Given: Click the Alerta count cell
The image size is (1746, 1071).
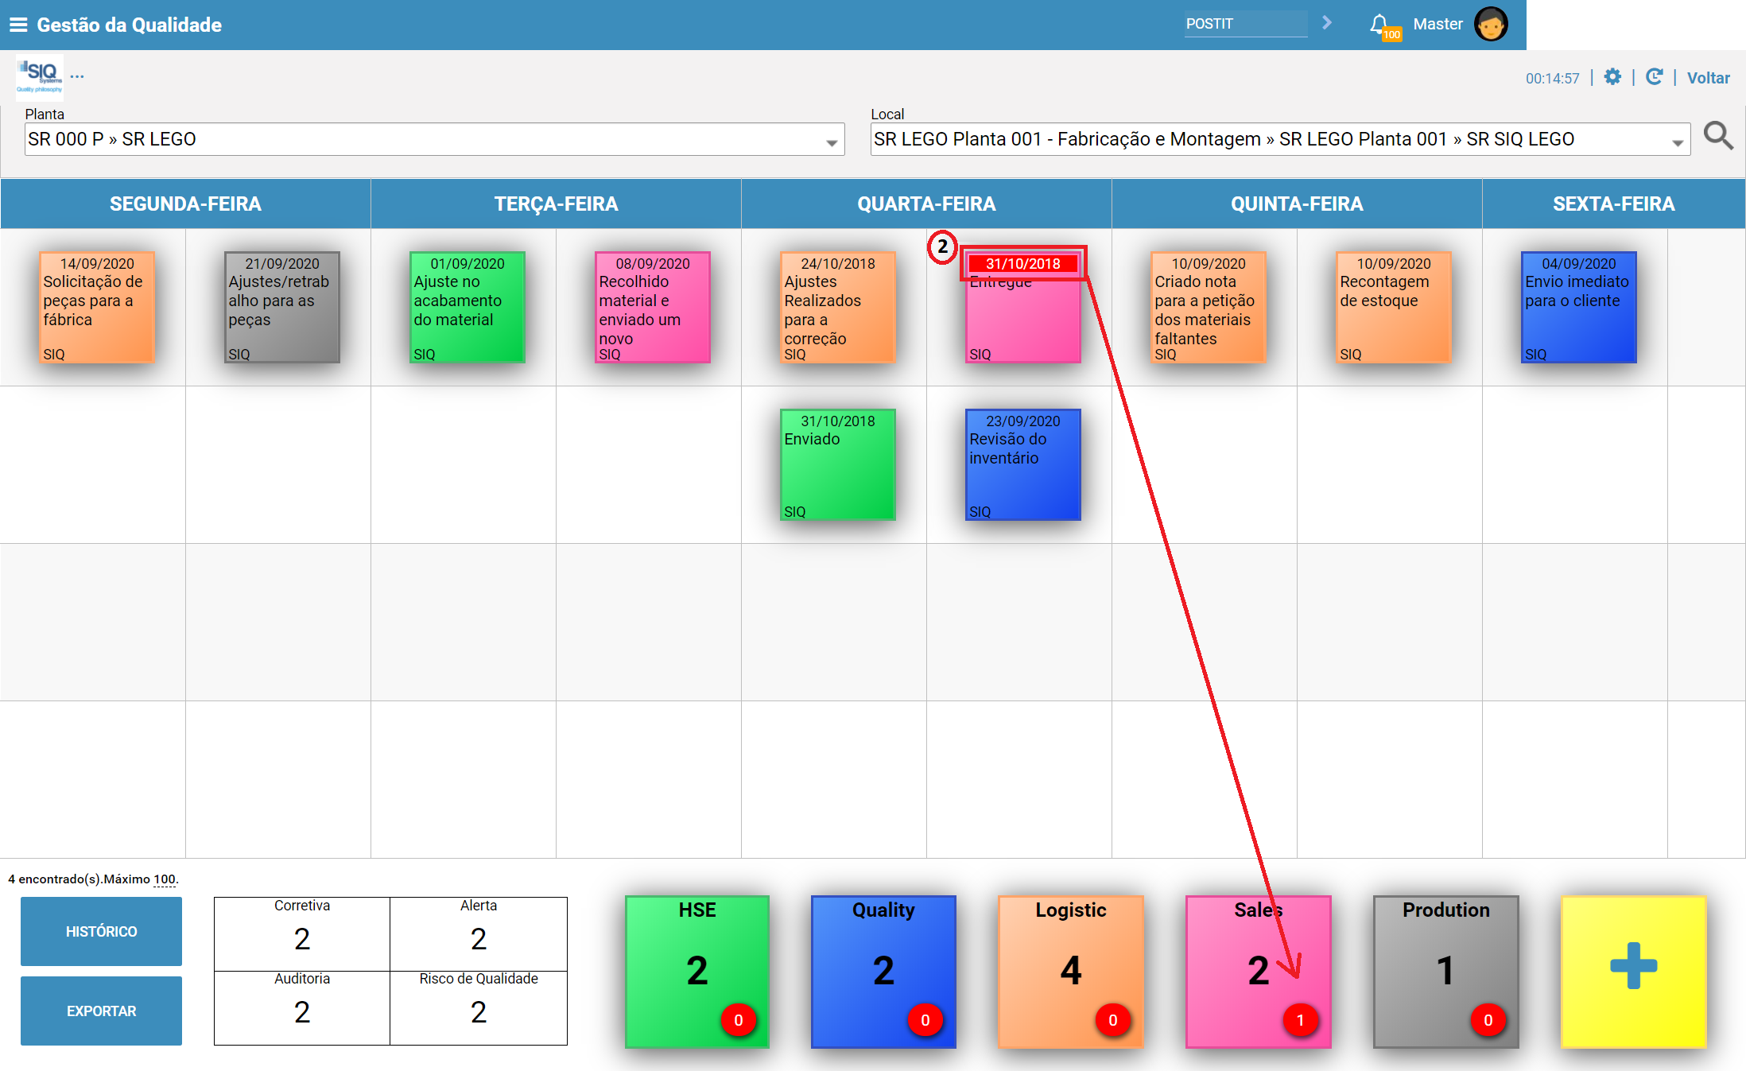Looking at the screenshot, I should (479, 933).
